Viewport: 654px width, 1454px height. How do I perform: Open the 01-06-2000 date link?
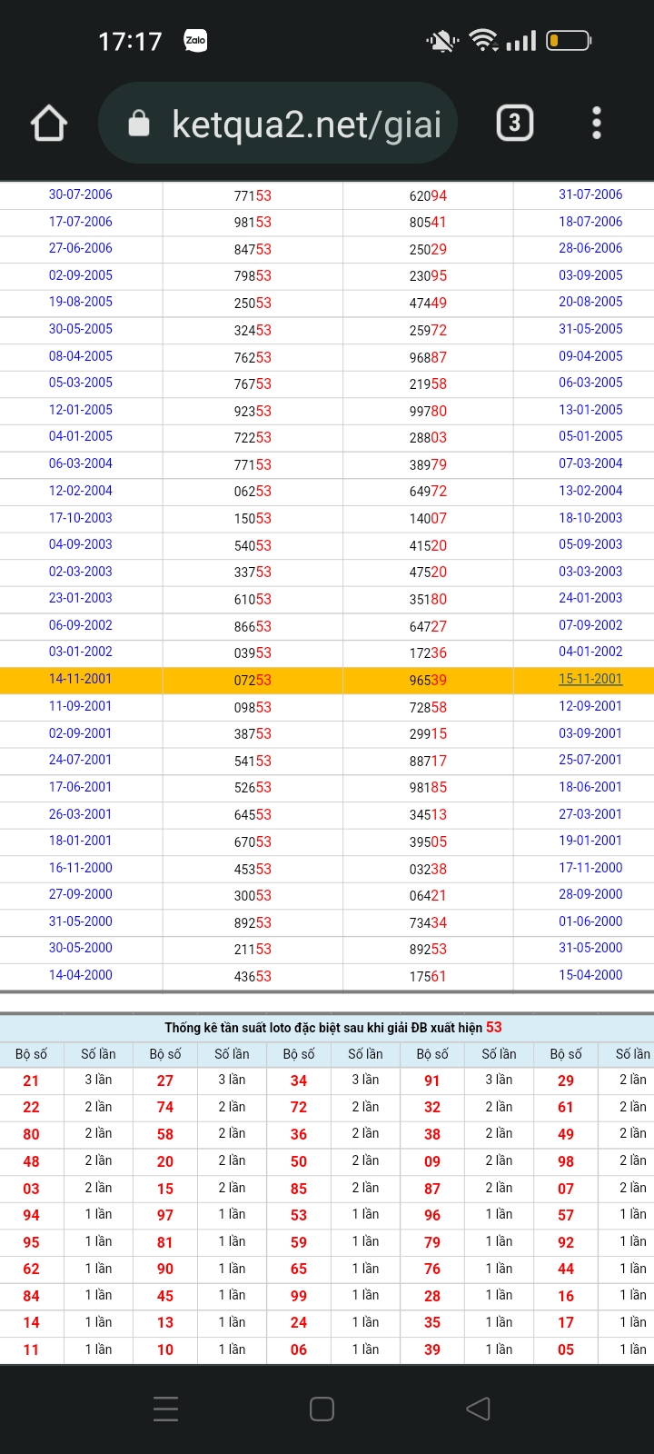click(590, 921)
